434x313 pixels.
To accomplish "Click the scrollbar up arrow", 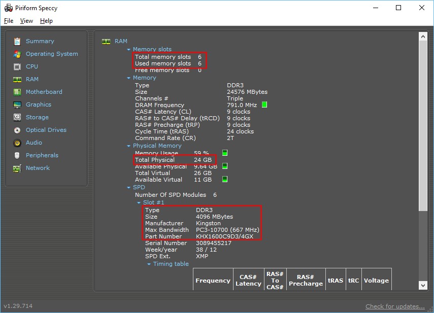I will [423, 37].
